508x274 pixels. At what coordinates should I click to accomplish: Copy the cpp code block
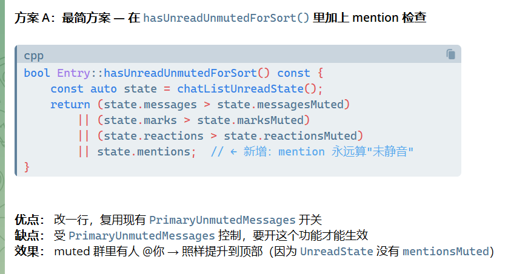tap(450, 54)
